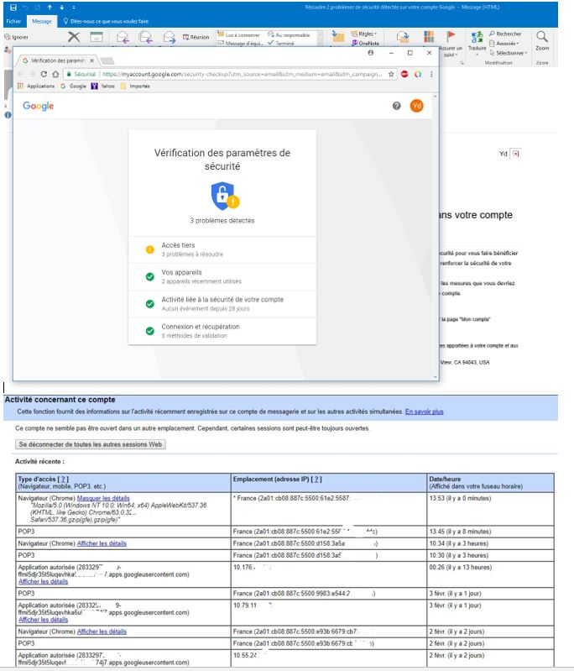Open the Fichier tab
This screenshot has height=671, width=574.
pyautogui.click(x=13, y=21)
